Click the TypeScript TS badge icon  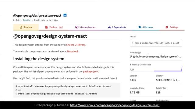tap(65, 15)
